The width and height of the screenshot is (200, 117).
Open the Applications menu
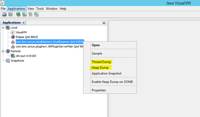[17, 9]
